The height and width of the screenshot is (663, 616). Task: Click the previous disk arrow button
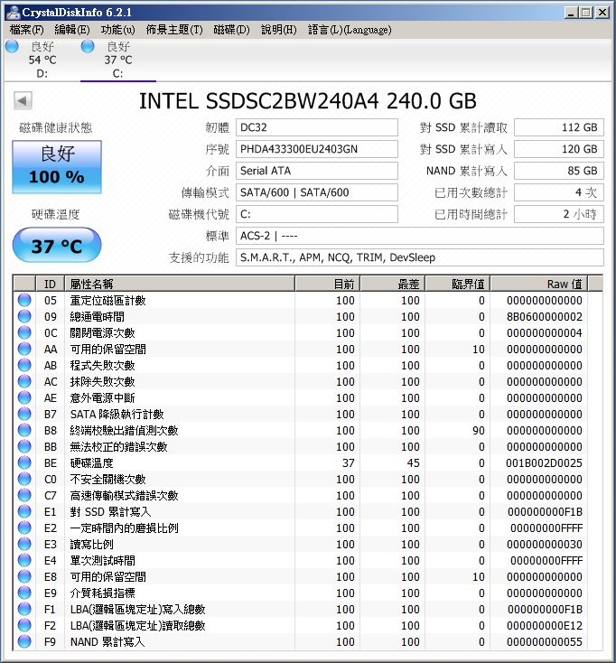pyautogui.click(x=23, y=100)
